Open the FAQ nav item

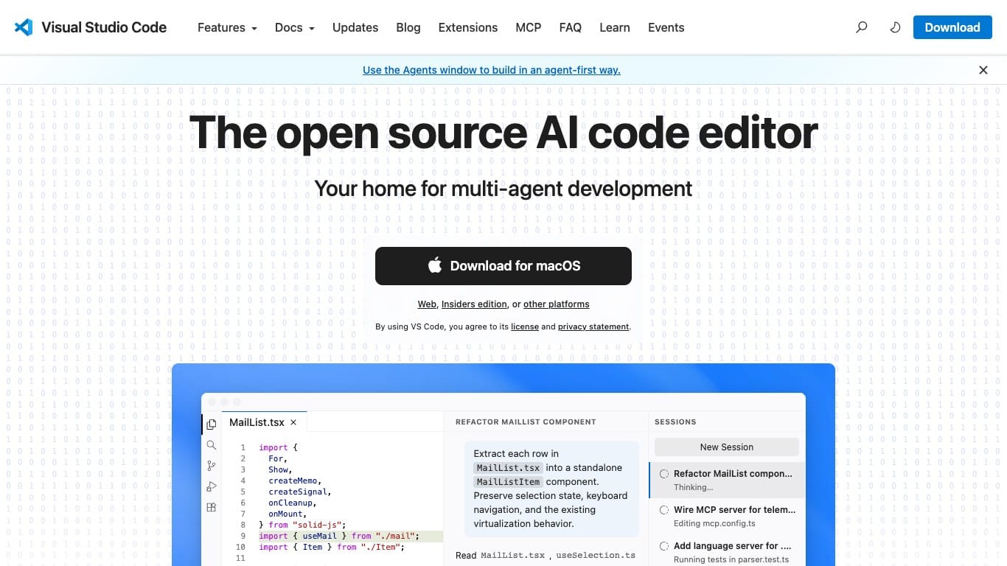tap(571, 27)
